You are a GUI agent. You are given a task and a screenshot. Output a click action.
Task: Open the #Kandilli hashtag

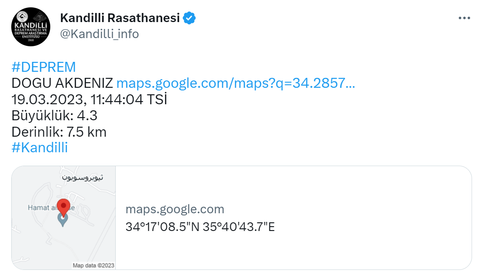(39, 148)
